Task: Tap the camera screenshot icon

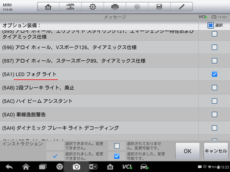Action: pos(76,167)
